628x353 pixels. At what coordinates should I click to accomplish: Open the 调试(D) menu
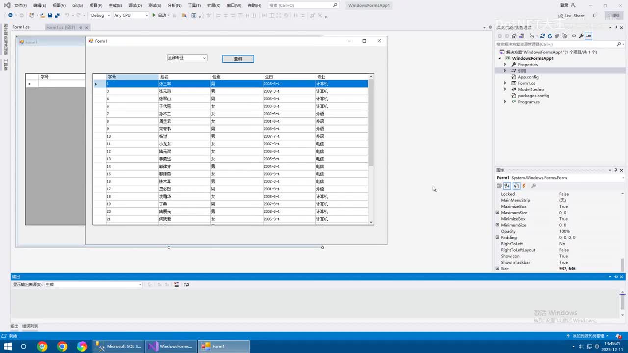[135, 5]
